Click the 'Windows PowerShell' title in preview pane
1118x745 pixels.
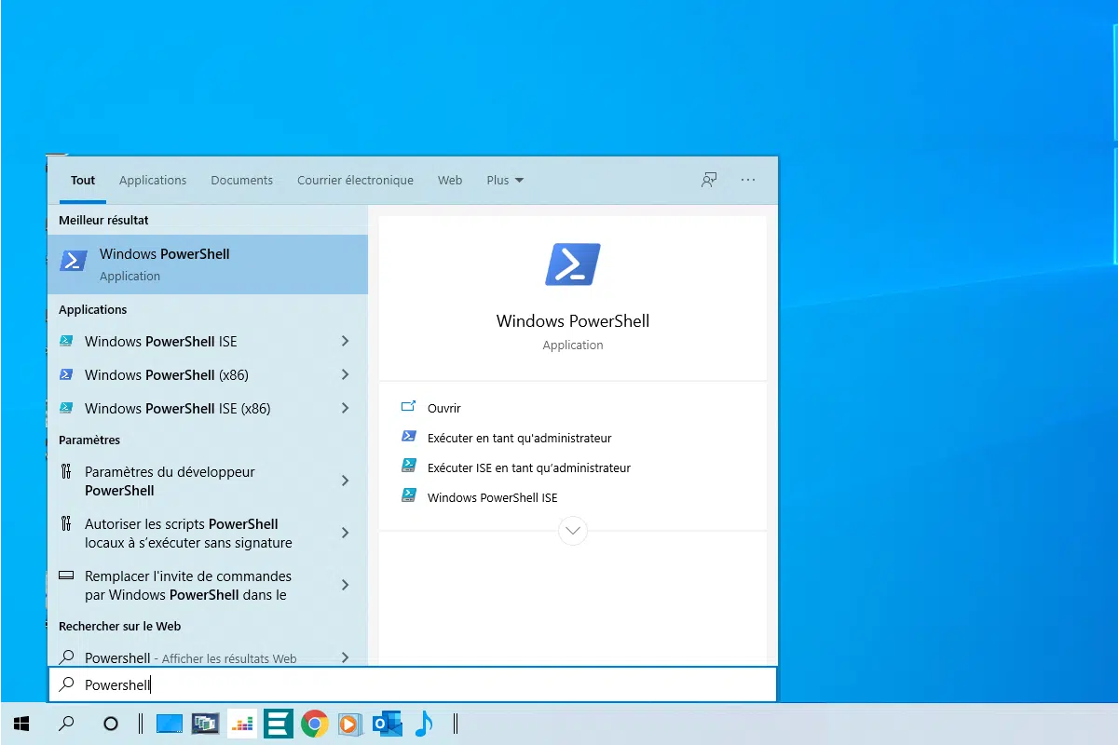click(573, 320)
